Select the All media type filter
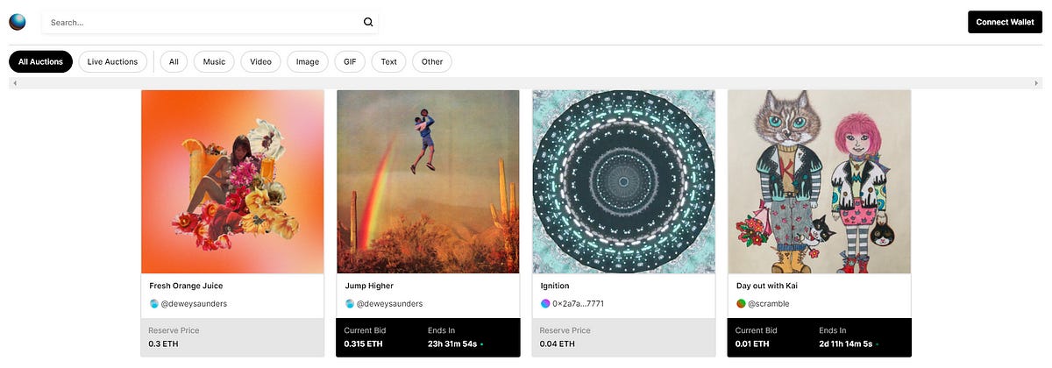Image resolution: width=1052 pixels, height=368 pixels. (174, 61)
